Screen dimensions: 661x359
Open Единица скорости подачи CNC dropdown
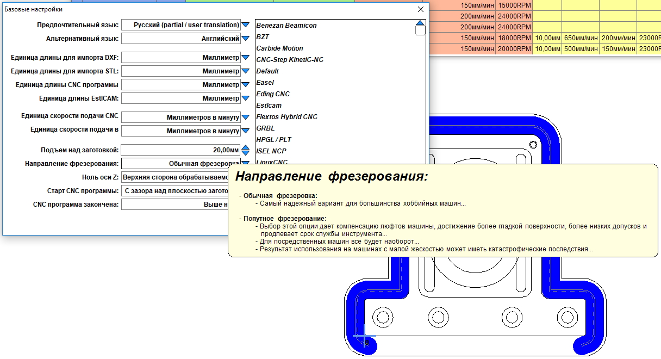click(x=246, y=117)
